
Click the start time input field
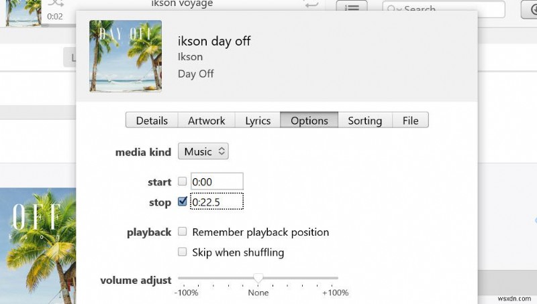pos(217,181)
